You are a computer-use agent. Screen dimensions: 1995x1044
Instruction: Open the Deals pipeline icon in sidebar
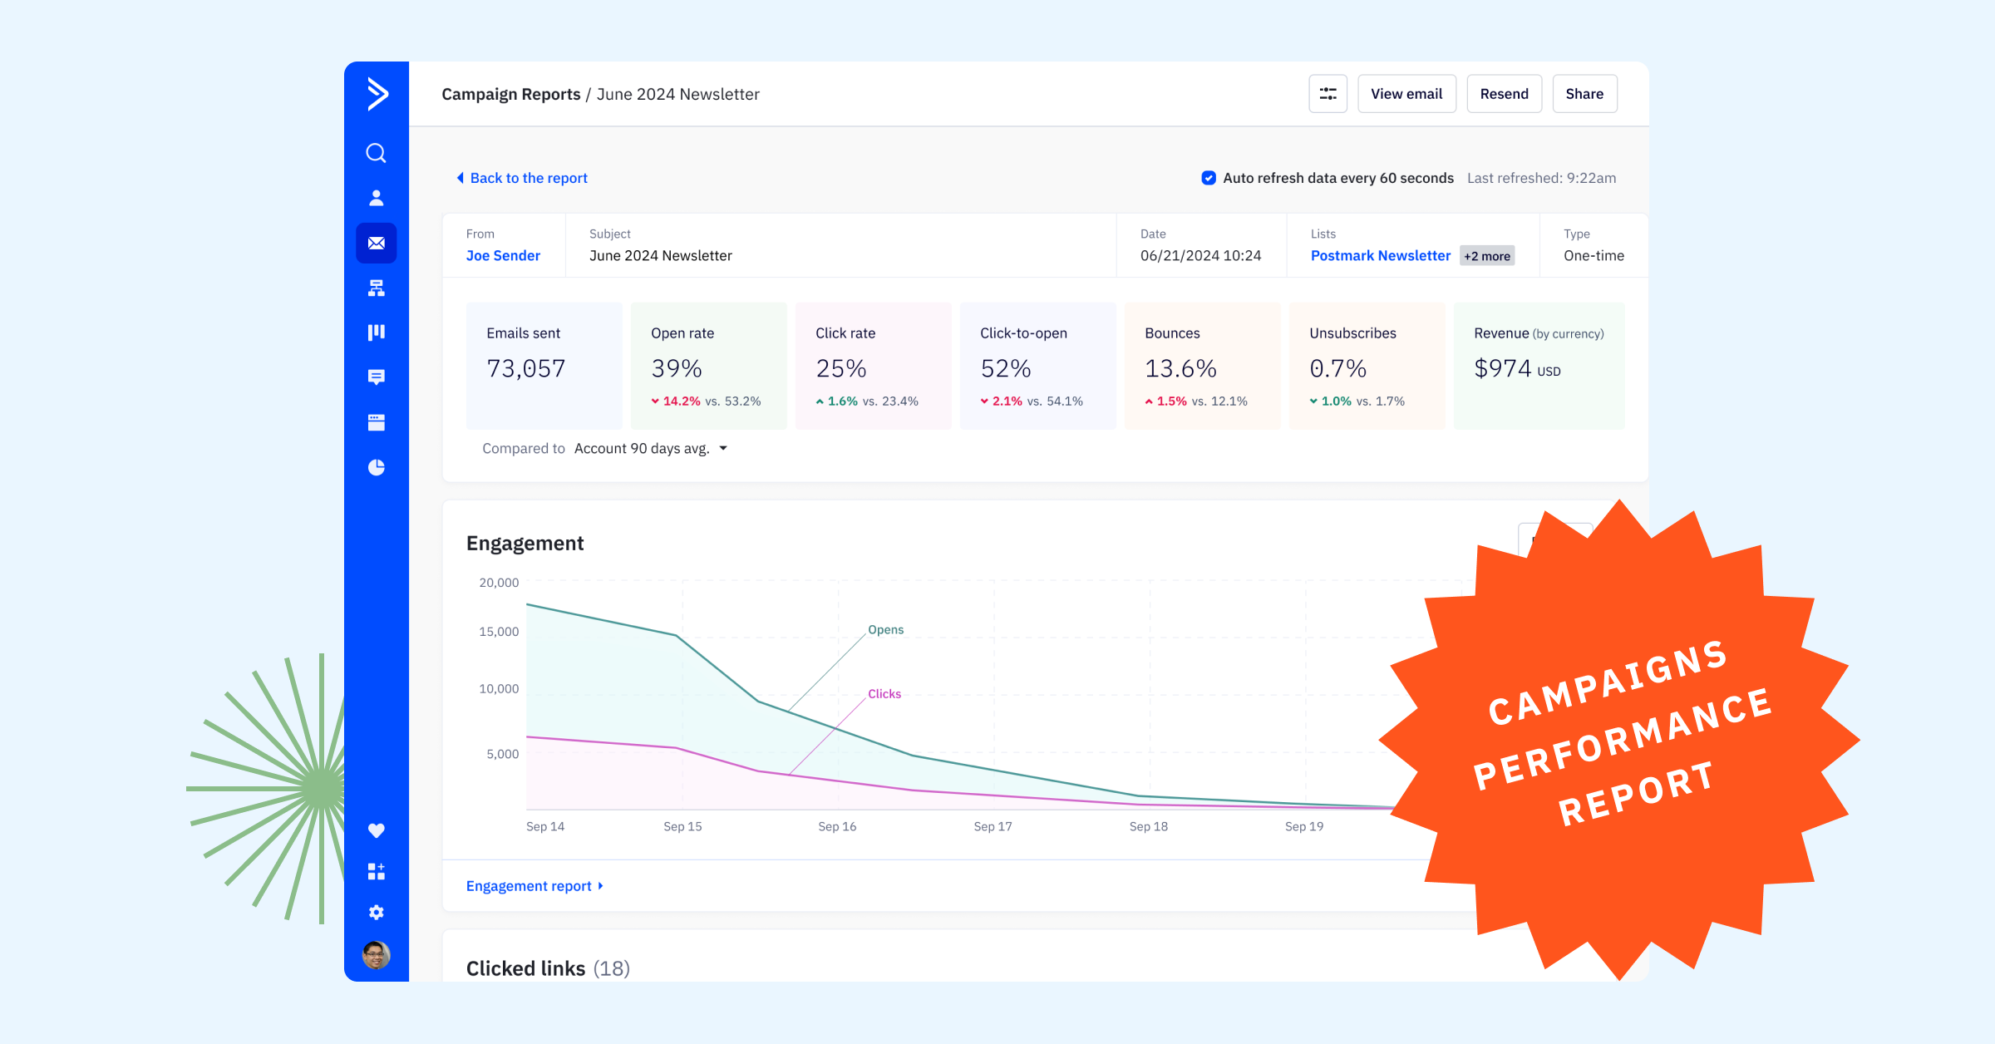pyautogui.click(x=376, y=332)
